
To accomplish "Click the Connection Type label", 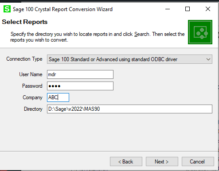I will point(24,59).
